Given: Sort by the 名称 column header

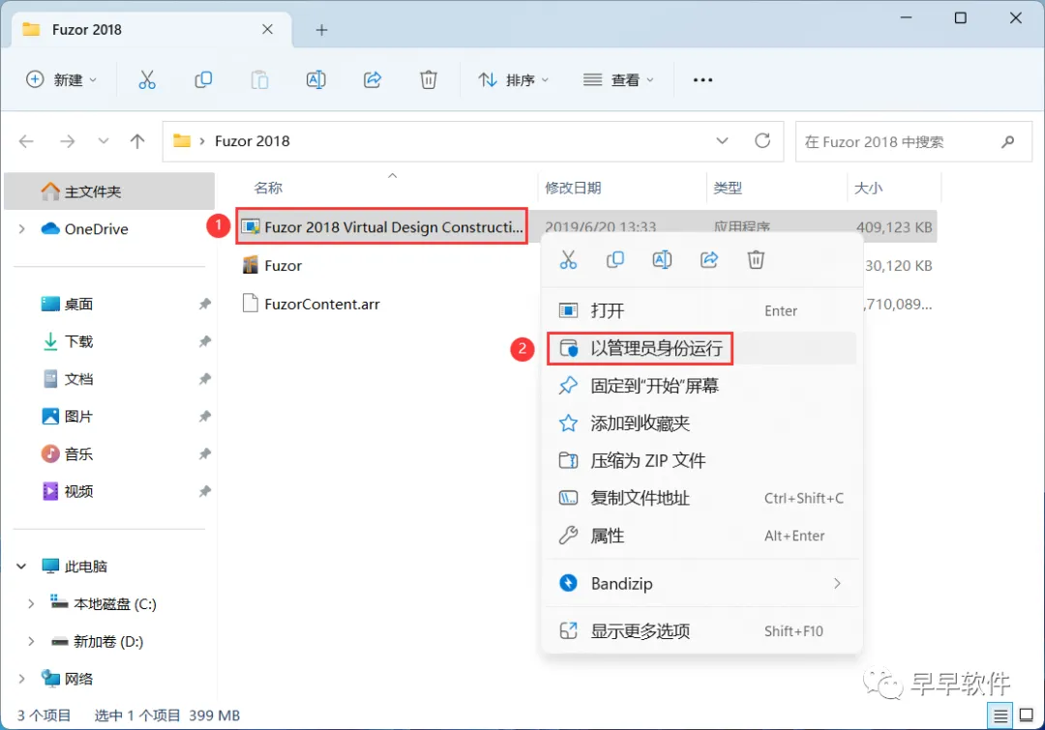Looking at the screenshot, I should pyautogui.click(x=269, y=188).
